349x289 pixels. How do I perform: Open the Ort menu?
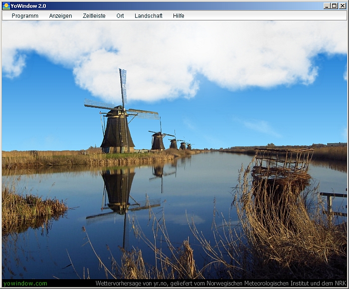[120, 16]
